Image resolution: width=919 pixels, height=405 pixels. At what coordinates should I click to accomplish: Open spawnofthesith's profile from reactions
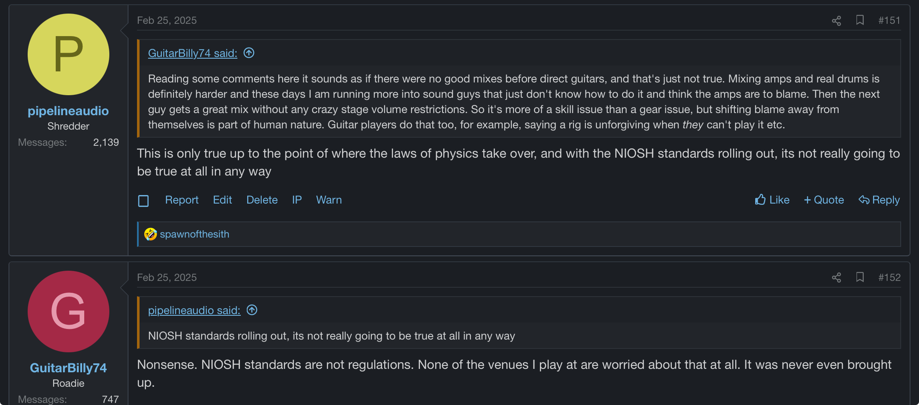point(194,234)
